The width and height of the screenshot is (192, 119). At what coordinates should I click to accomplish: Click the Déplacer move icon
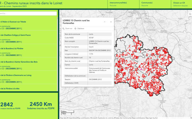coord(75,28)
